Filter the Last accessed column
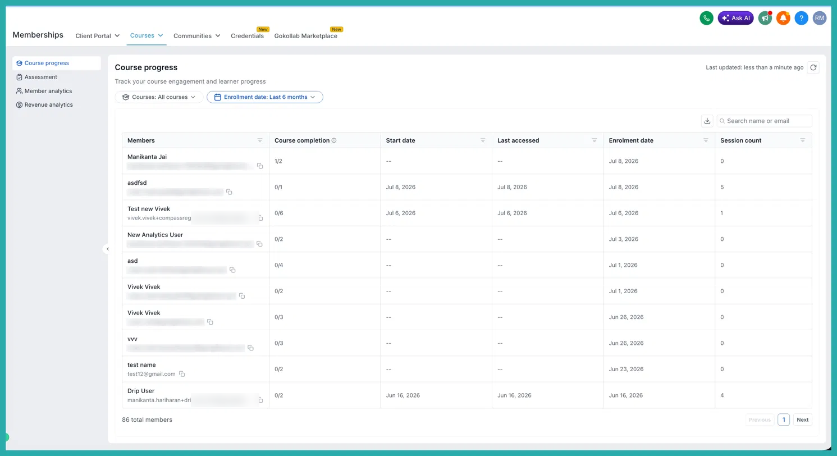Screen dimensions: 837x456 [x=594, y=140]
